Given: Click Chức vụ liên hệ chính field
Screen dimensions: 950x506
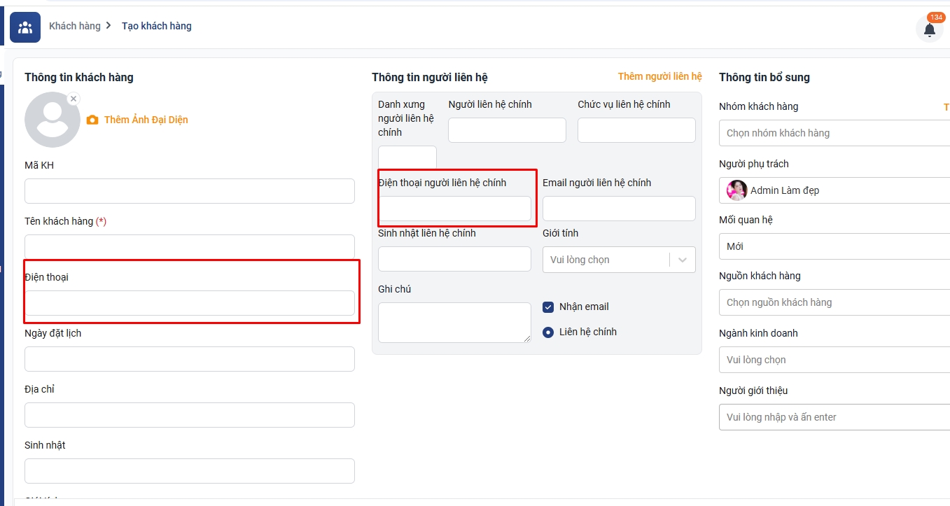Looking at the screenshot, I should [x=636, y=130].
